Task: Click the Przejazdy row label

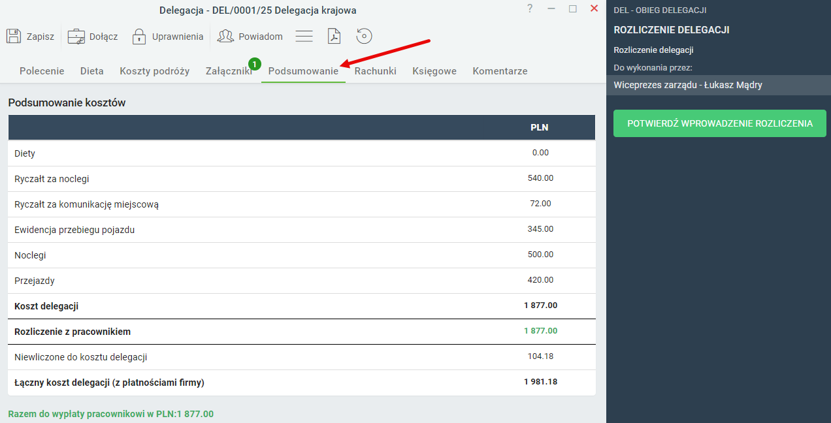Action: tap(35, 281)
